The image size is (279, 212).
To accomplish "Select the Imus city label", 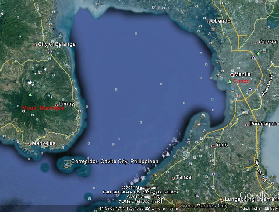I will click(x=221, y=145).
